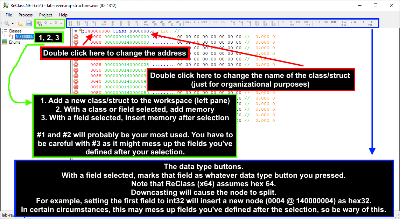This screenshot has width=400, height=219.
Task: Select the INT 64 data type button
Action: click(112, 23)
